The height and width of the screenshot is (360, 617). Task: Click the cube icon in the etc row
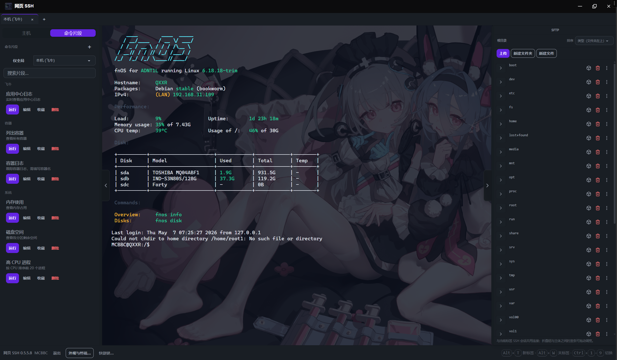pyautogui.click(x=589, y=96)
